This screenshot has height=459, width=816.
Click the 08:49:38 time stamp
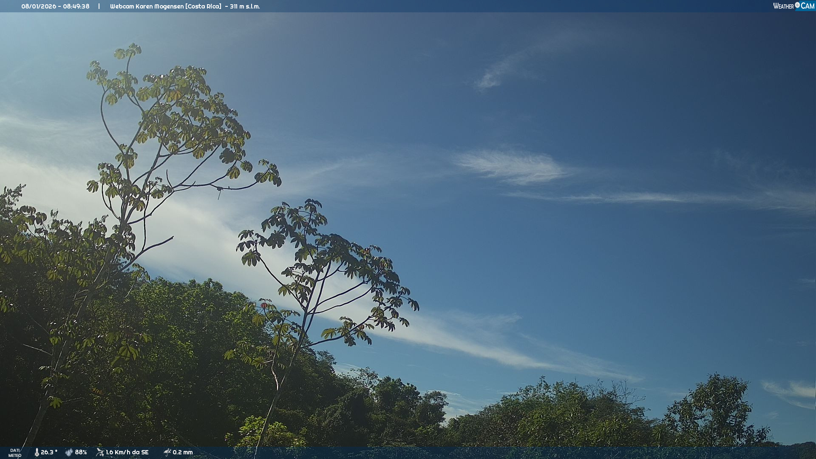tap(76, 6)
